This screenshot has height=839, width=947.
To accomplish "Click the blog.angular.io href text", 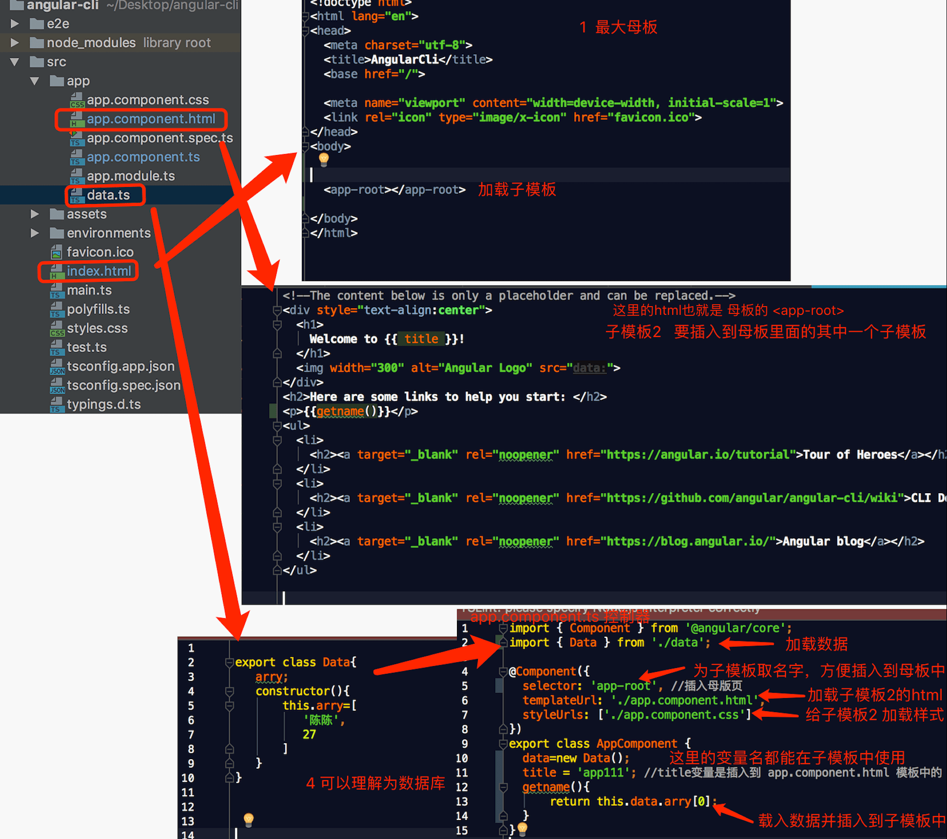I will coord(688,542).
